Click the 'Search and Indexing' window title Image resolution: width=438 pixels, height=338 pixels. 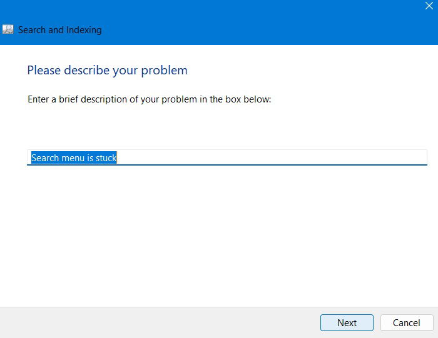60,30
